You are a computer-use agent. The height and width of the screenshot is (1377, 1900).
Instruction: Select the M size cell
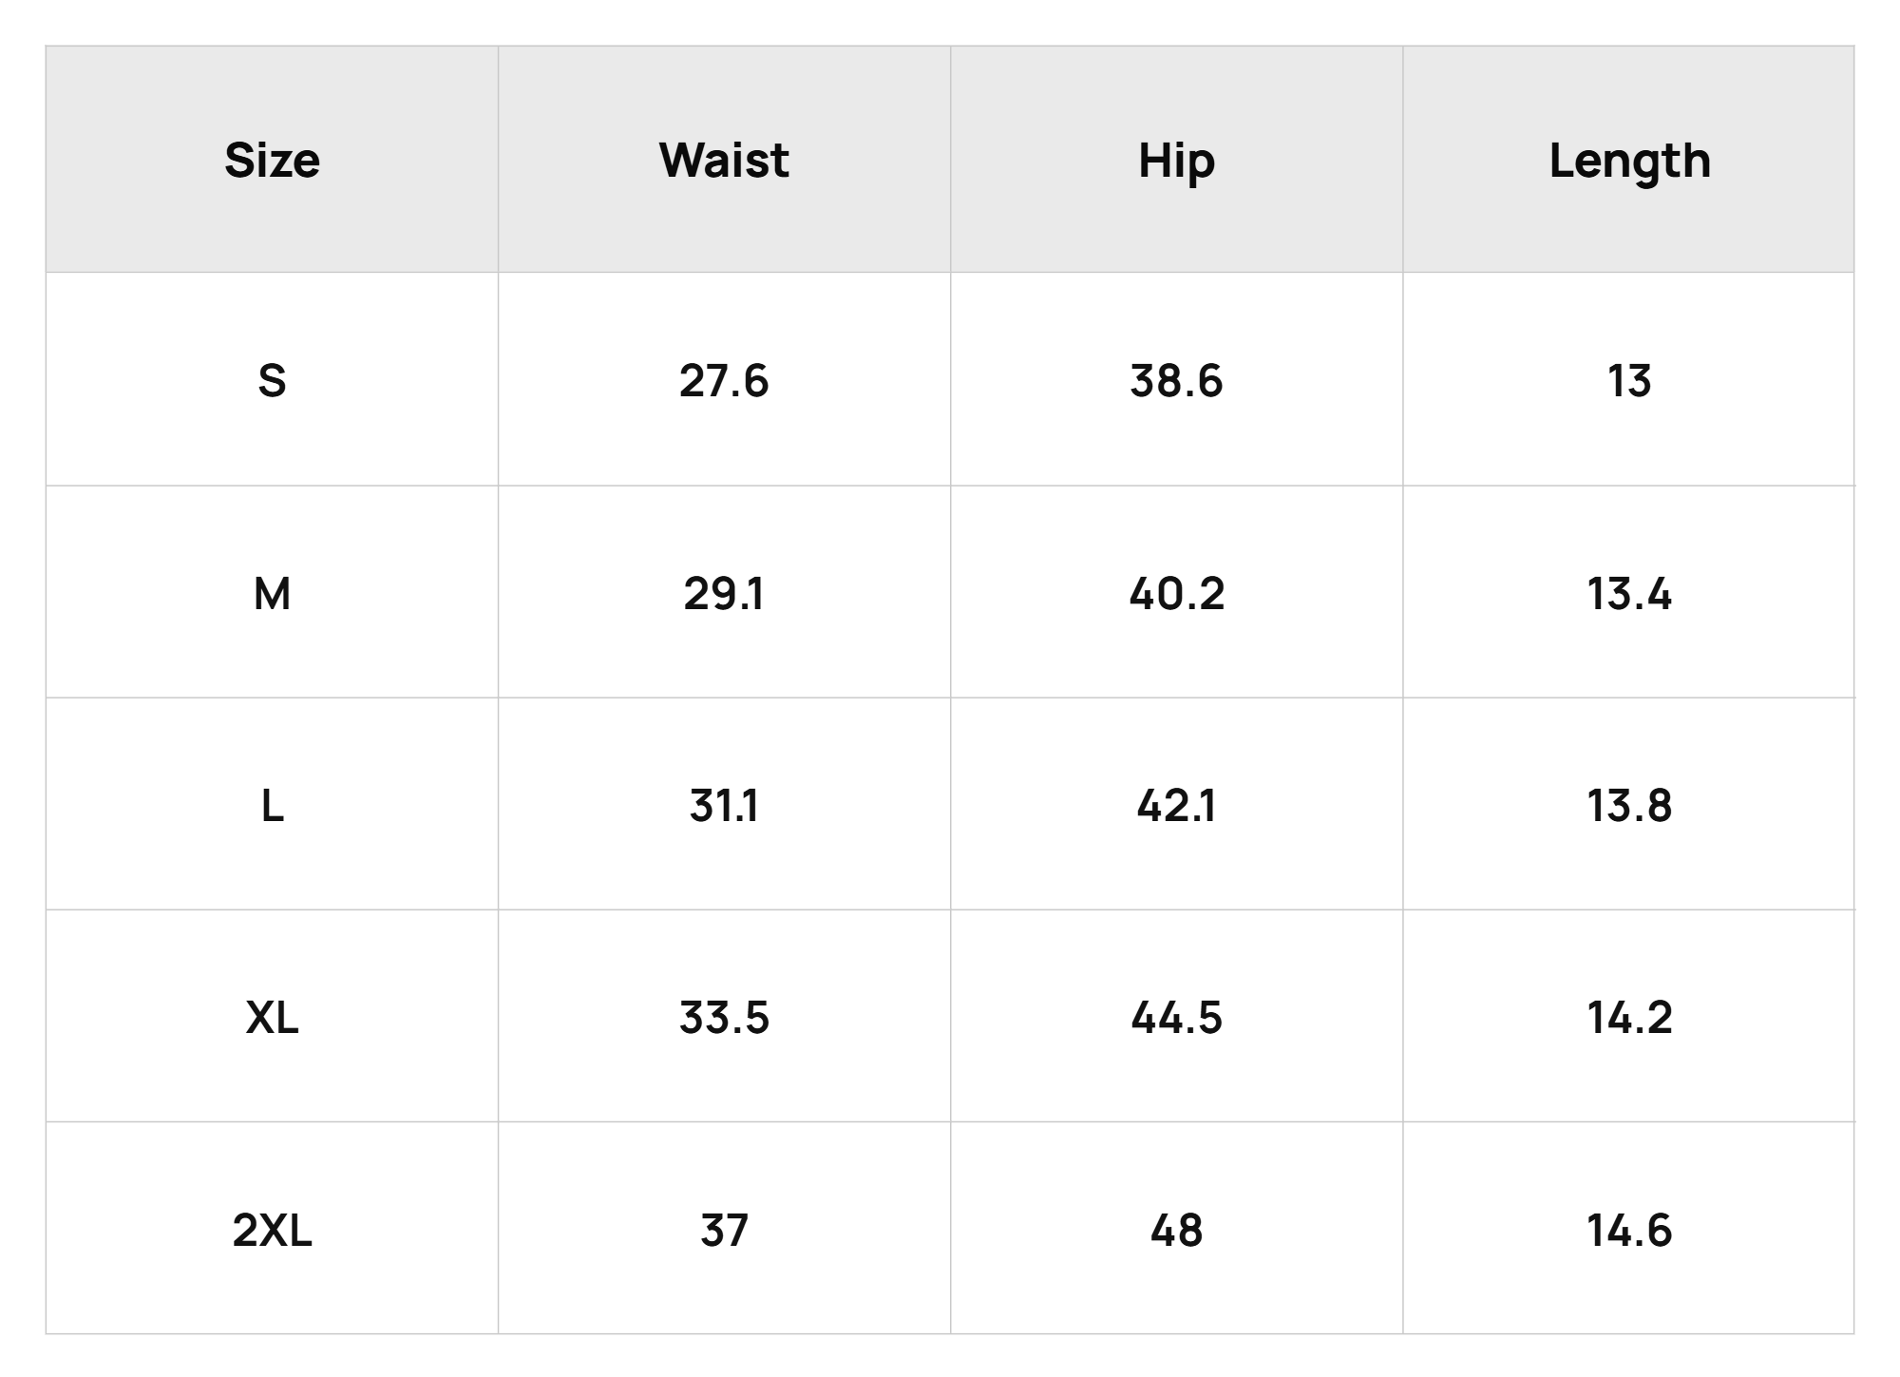272,593
